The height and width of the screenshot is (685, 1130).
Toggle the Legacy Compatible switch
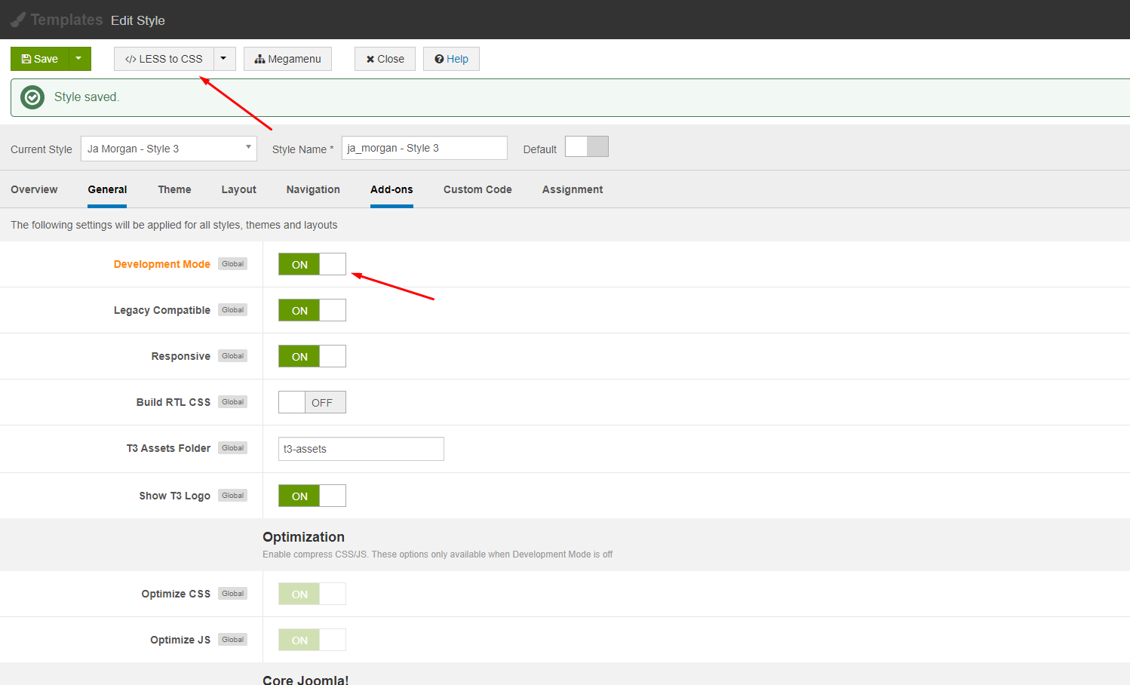point(312,310)
